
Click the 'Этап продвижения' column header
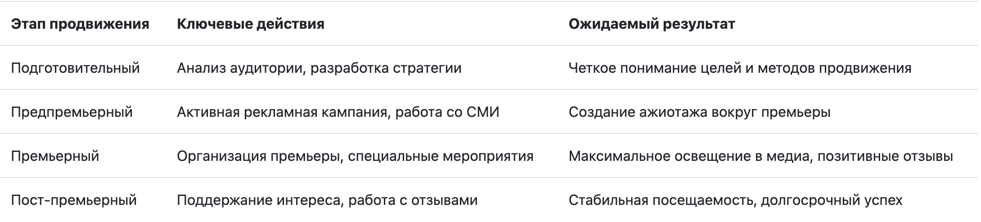[x=80, y=24]
